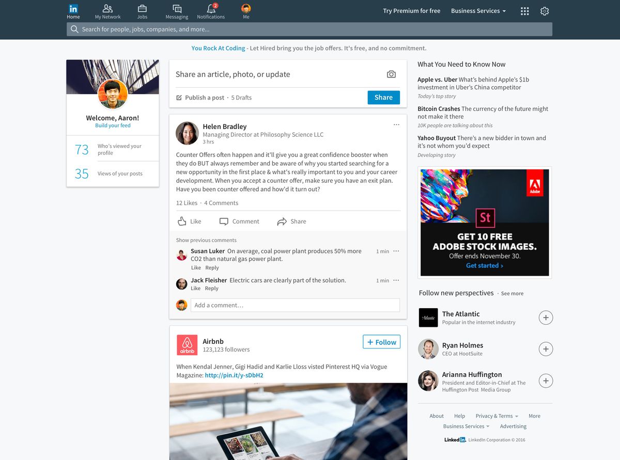Click the Airbnb Follow button
This screenshot has height=460, width=620.
(382, 342)
